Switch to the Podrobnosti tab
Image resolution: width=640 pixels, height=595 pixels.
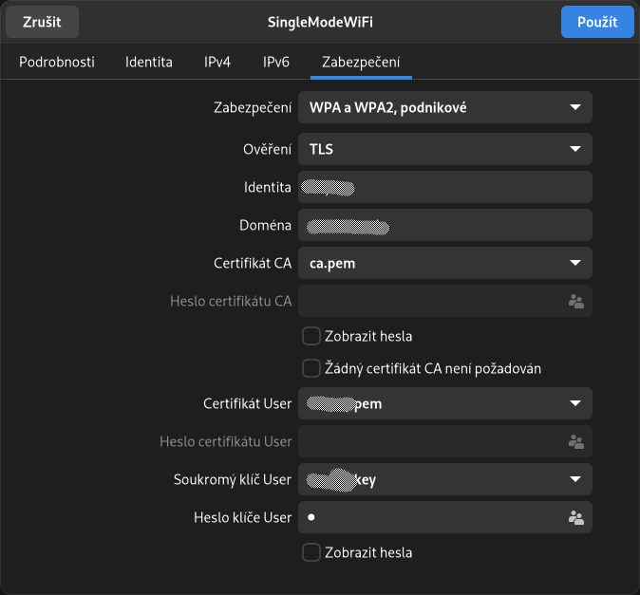coord(57,63)
